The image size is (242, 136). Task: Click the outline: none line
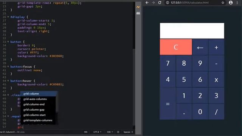[30, 70]
